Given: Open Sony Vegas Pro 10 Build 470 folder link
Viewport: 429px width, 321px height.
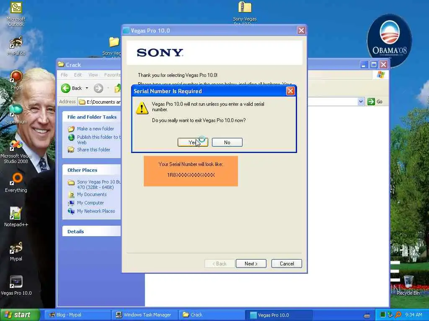Looking at the screenshot, I should pos(98,184).
